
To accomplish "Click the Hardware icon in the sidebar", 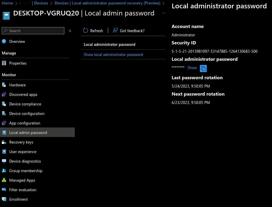I will click(x=4, y=85).
